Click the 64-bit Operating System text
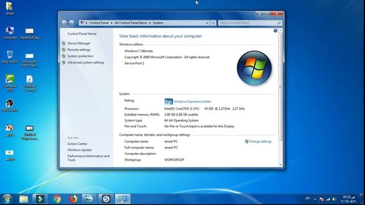Viewport: 365px width, 205px height. (x=181, y=120)
